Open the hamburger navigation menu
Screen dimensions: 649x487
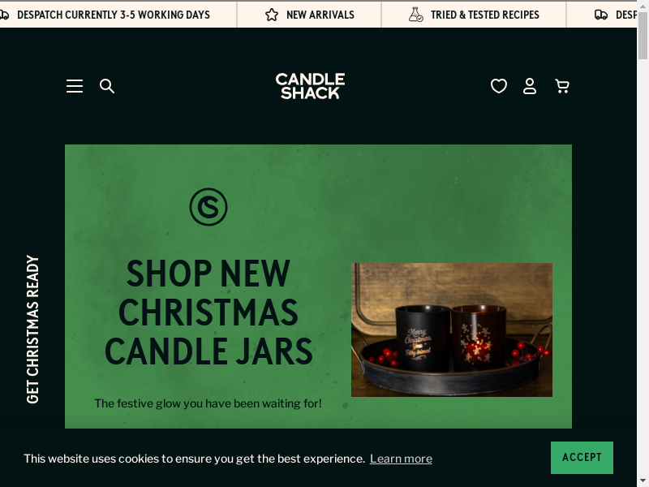pyautogui.click(x=75, y=86)
